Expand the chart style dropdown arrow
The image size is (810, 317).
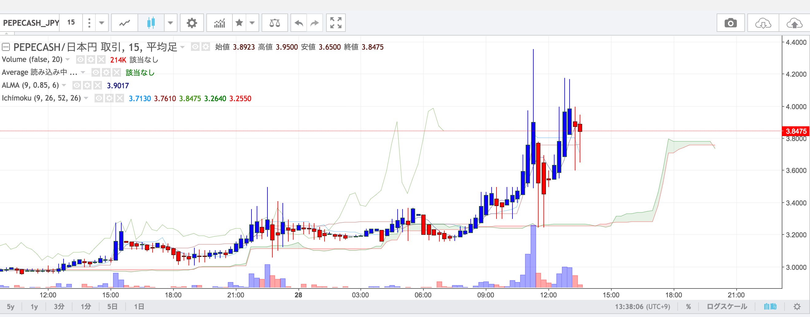[170, 23]
